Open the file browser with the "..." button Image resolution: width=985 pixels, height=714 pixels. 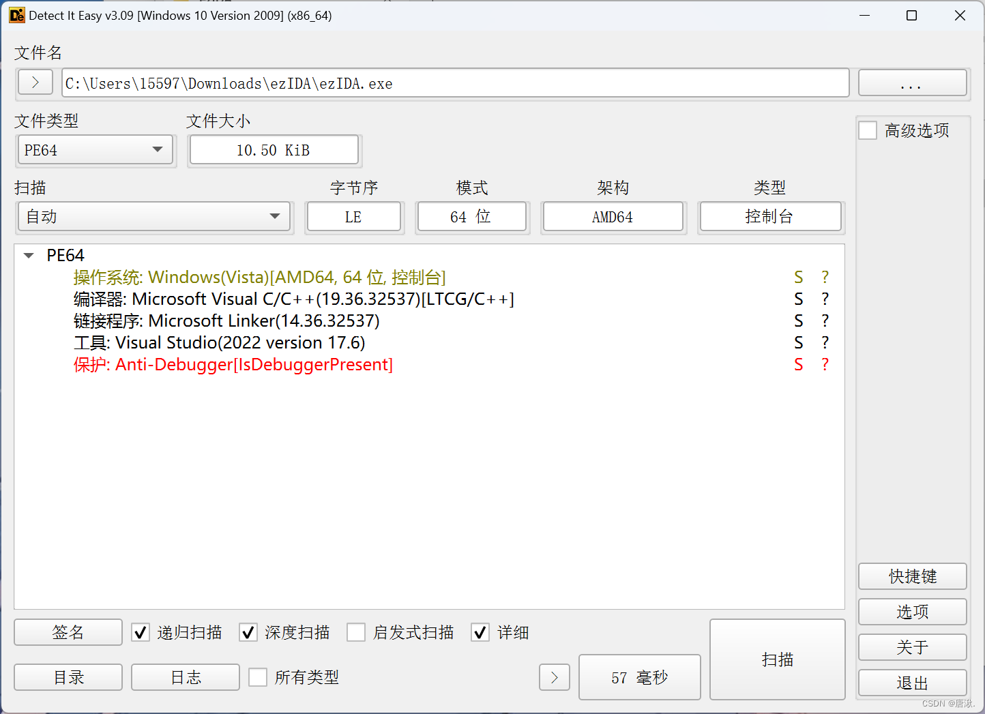click(x=912, y=83)
